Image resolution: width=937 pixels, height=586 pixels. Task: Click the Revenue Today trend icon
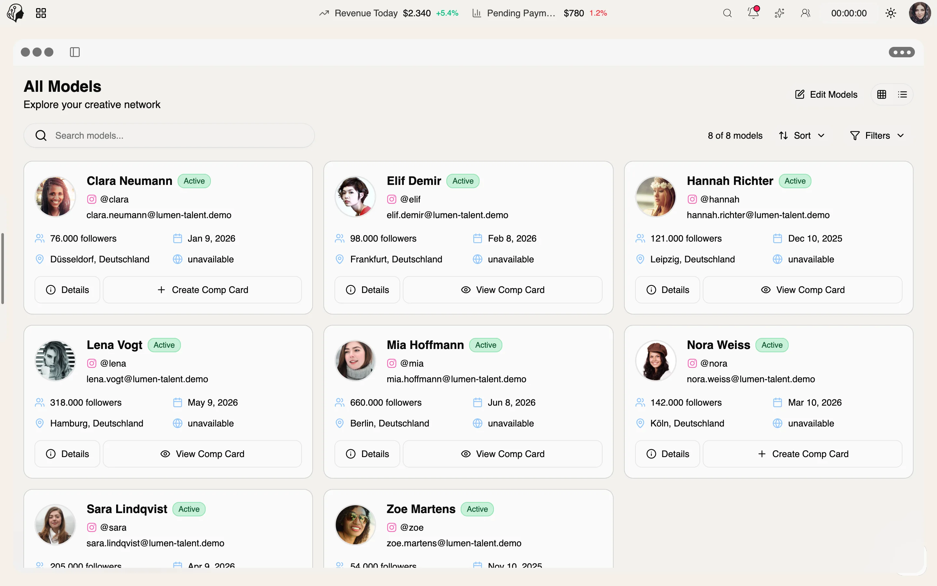click(x=324, y=13)
